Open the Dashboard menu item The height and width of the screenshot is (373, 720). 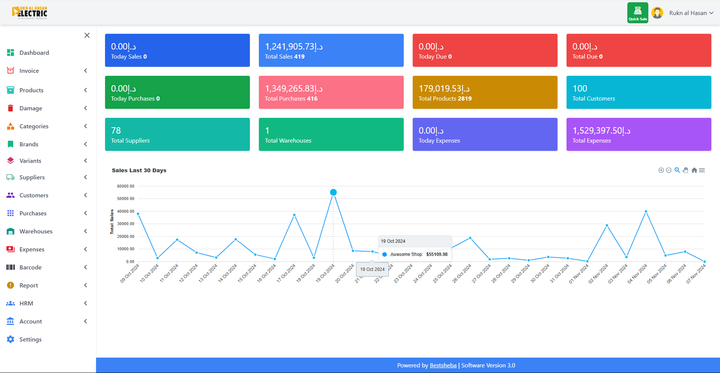(x=34, y=53)
